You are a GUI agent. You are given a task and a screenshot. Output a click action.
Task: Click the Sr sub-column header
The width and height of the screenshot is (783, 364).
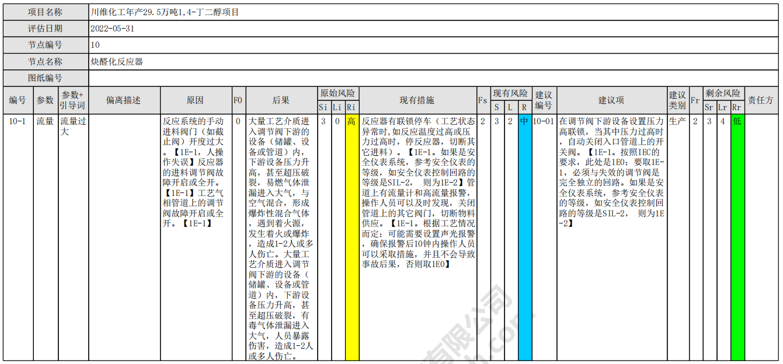coord(709,107)
